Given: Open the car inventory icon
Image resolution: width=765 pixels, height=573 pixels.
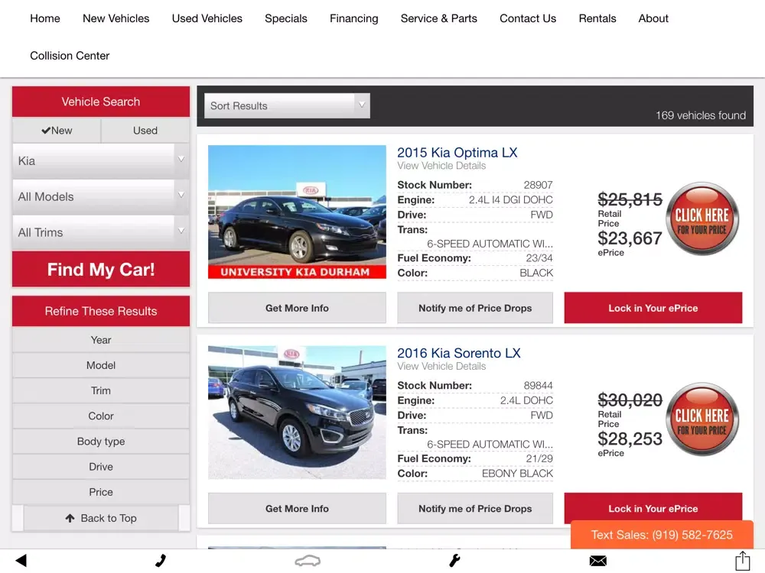Looking at the screenshot, I should [308, 561].
